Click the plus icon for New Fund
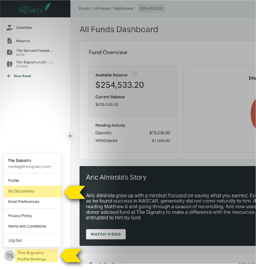This screenshot has width=256, height=270. 9,76
